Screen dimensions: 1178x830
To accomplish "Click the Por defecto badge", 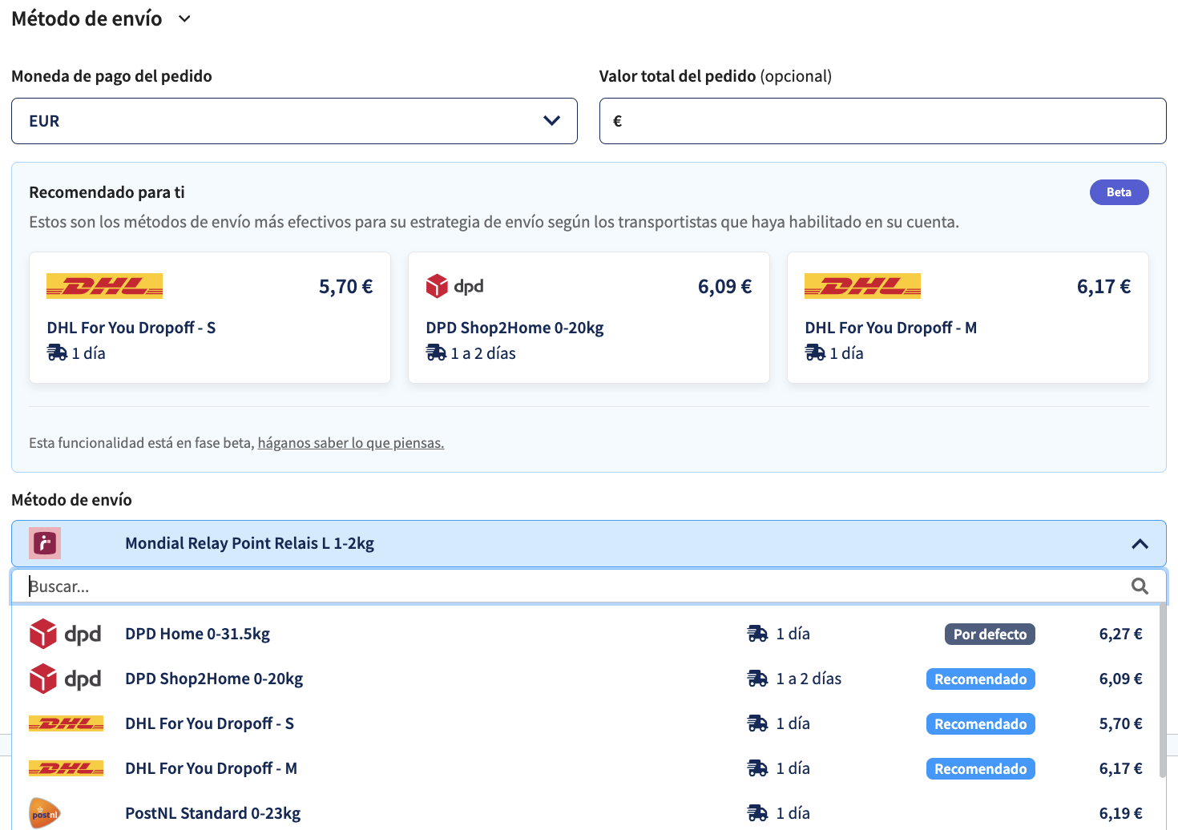I will (990, 634).
